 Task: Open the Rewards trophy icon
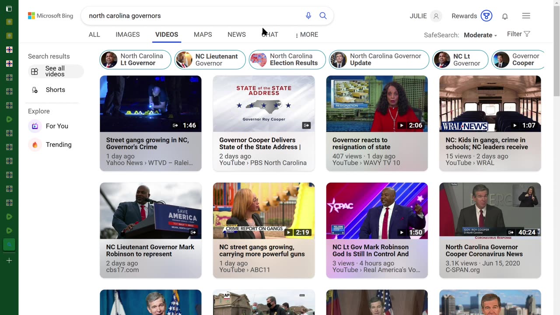tap(486, 16)
